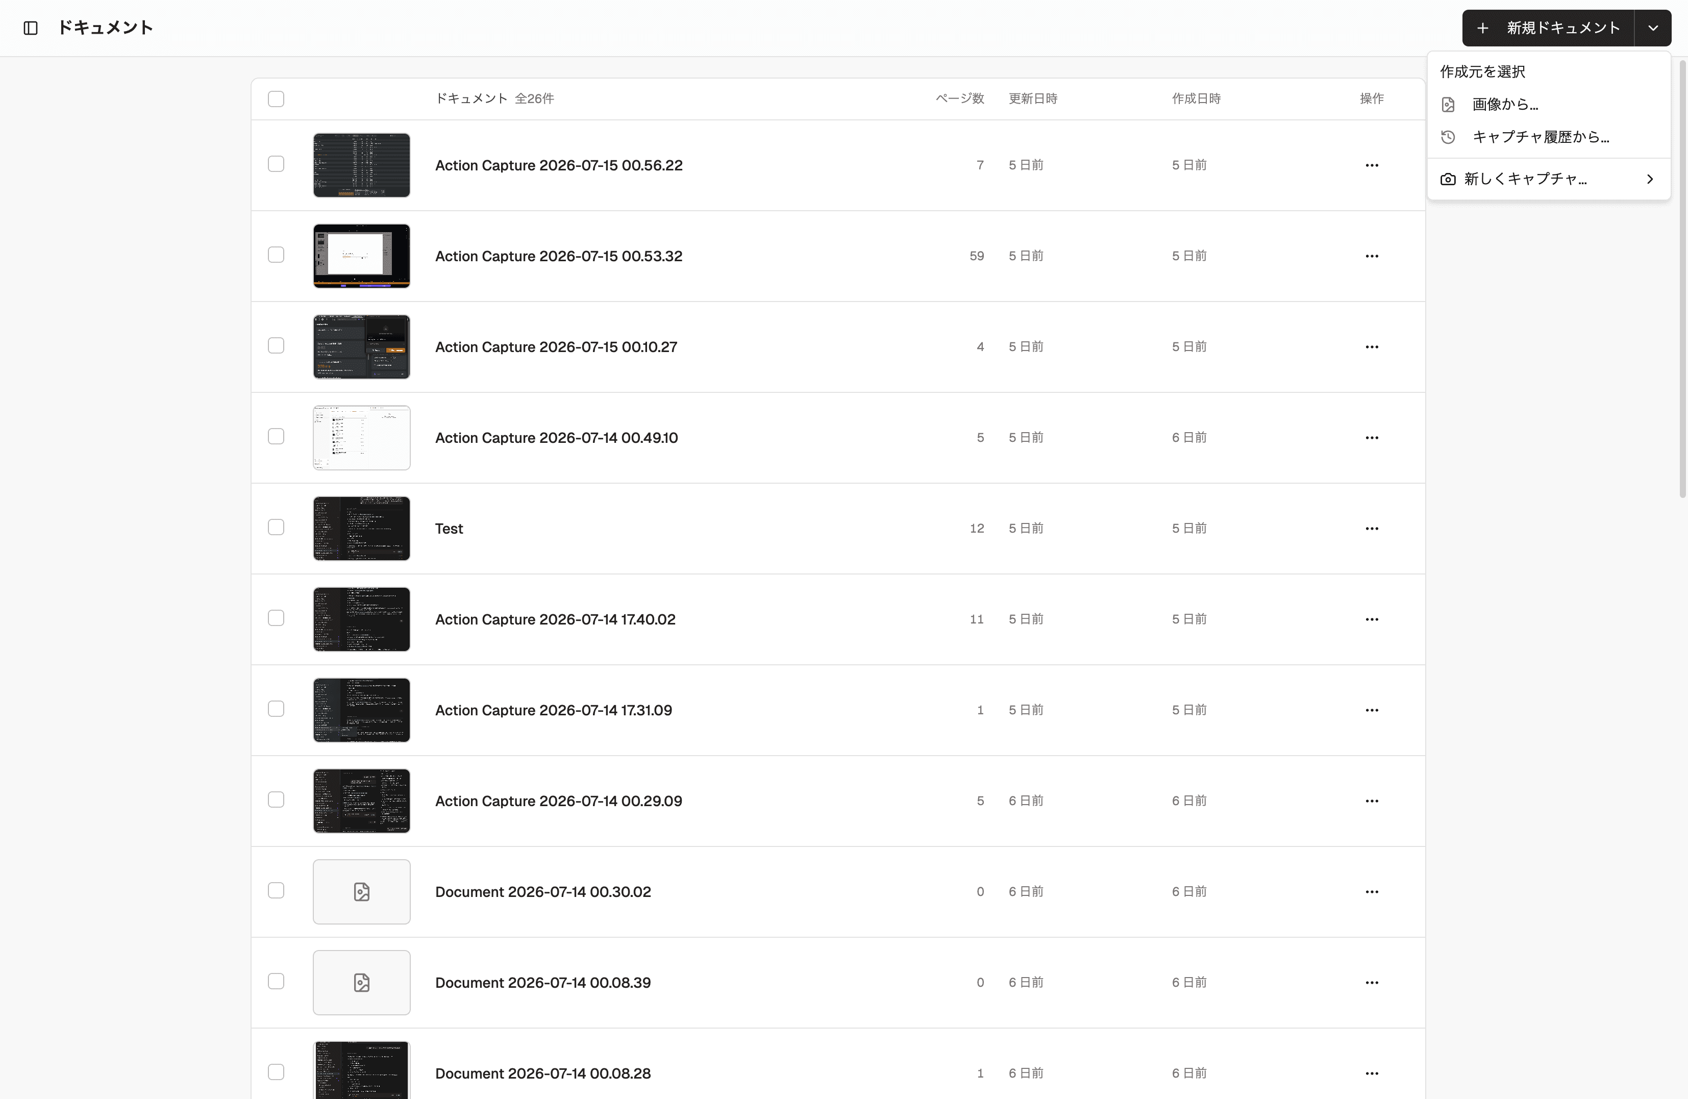The height and width of the screenshot is (1099, 1688).
Task: Click ellipsis for Document 2026-07-14 00.30.02
Action: click(x=1372, y=891)
